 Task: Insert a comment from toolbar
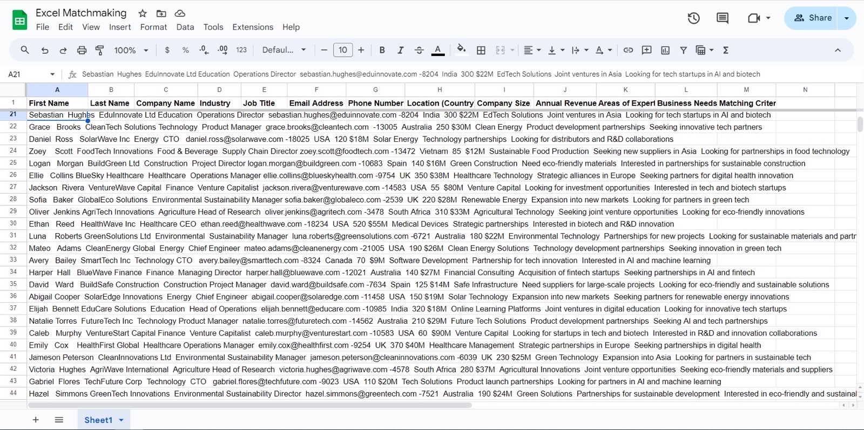(x=646, y=50)
